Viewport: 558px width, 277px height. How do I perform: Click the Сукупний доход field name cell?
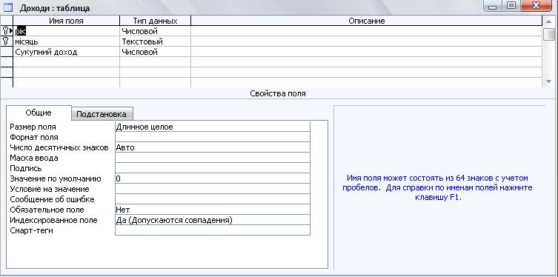pos(67,52)
